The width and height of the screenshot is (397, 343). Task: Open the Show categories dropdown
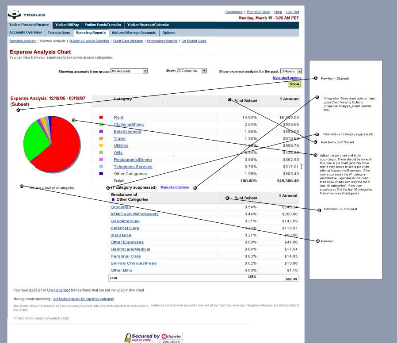tap(192, 71)
